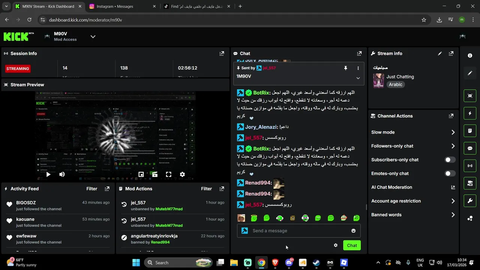Send message with the Chat button
This screenshot has width=480, height=270.
point(352,245)
